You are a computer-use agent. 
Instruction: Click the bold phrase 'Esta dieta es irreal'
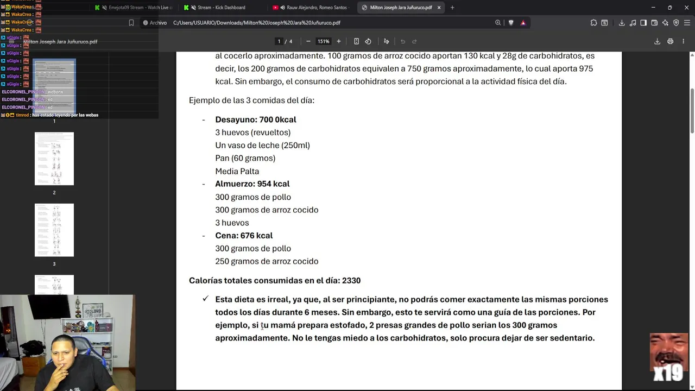[252, 299]
